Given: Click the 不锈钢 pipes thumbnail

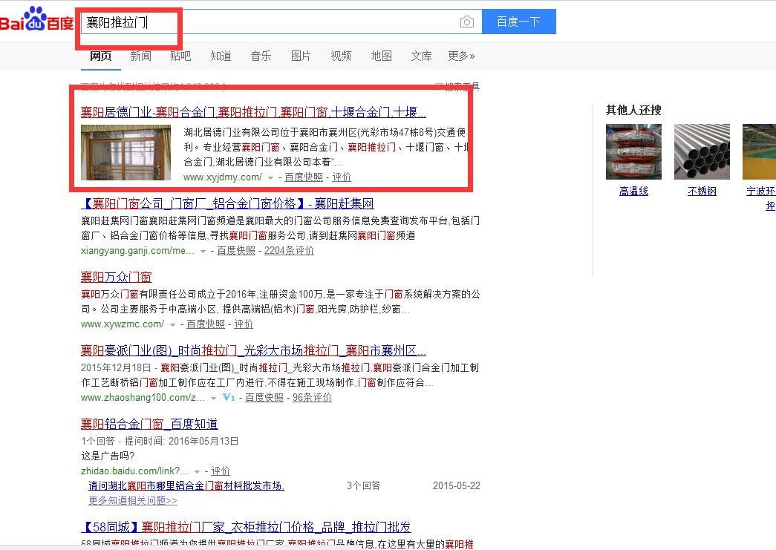Looking at the screenshot, I should coord(702,152).
